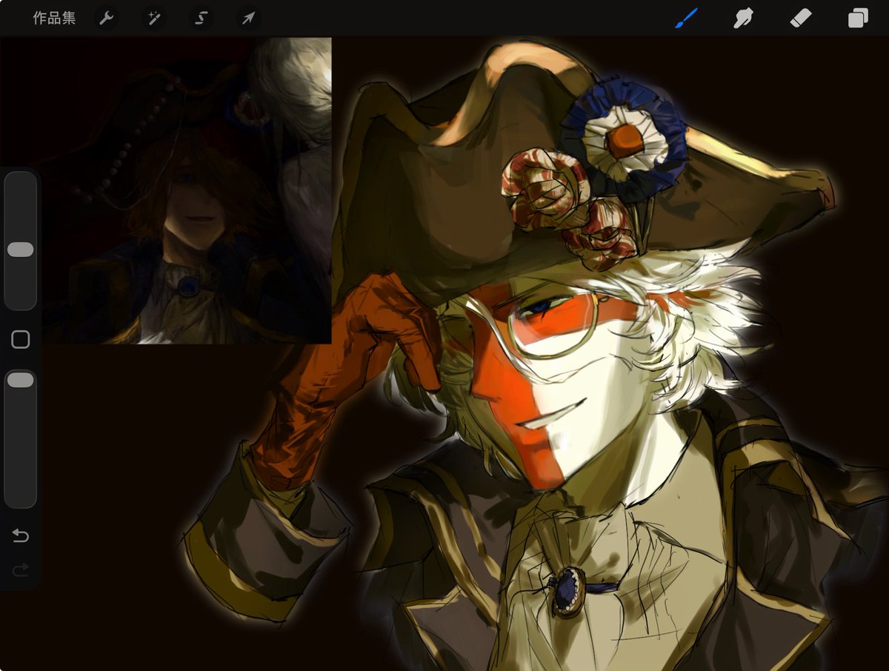Undo the last stroke
The width and height of the screenshot is (889, 671).
coord(20,535)
